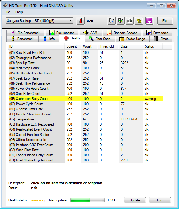This screenshot has width=179, height=209.
Task: Copy text to clipboard toolbar icon
Action: tap(111, 21)
